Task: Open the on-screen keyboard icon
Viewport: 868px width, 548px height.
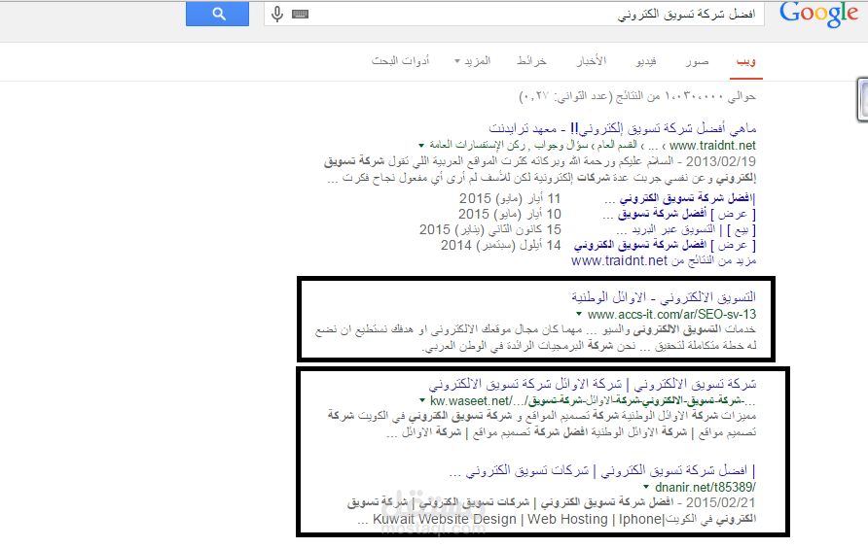Action: pos(300,14)
